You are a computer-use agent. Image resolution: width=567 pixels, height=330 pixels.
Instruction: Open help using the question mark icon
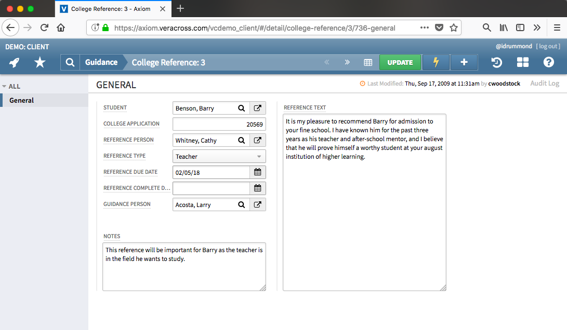[x=549, y=62]
